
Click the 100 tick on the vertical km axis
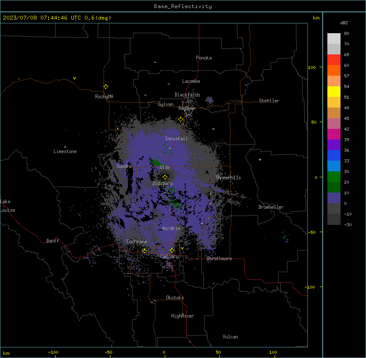(x=312, y=67)
